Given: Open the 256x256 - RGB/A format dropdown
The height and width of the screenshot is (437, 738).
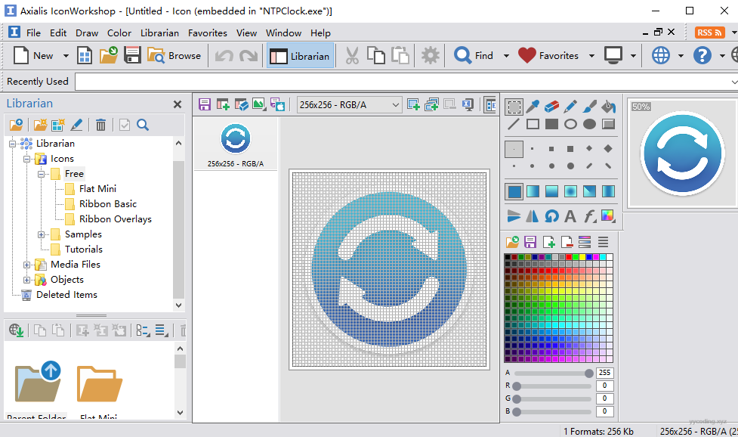Looking at the screenshot, I should [349, 105].
